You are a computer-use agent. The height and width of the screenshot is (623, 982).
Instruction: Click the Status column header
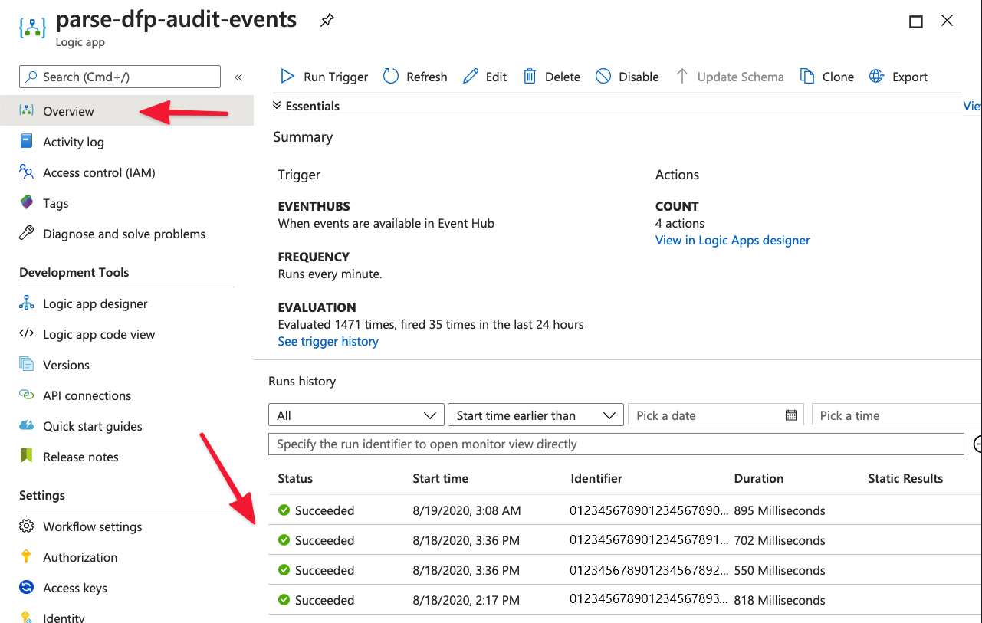(295, 478)
